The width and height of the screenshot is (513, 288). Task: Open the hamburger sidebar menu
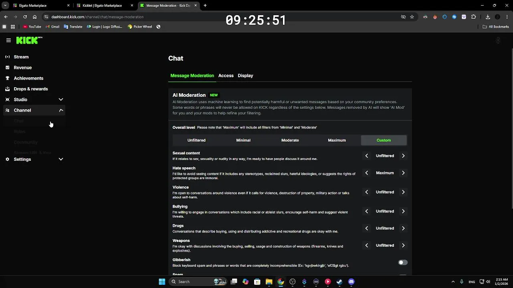point(8,40)
